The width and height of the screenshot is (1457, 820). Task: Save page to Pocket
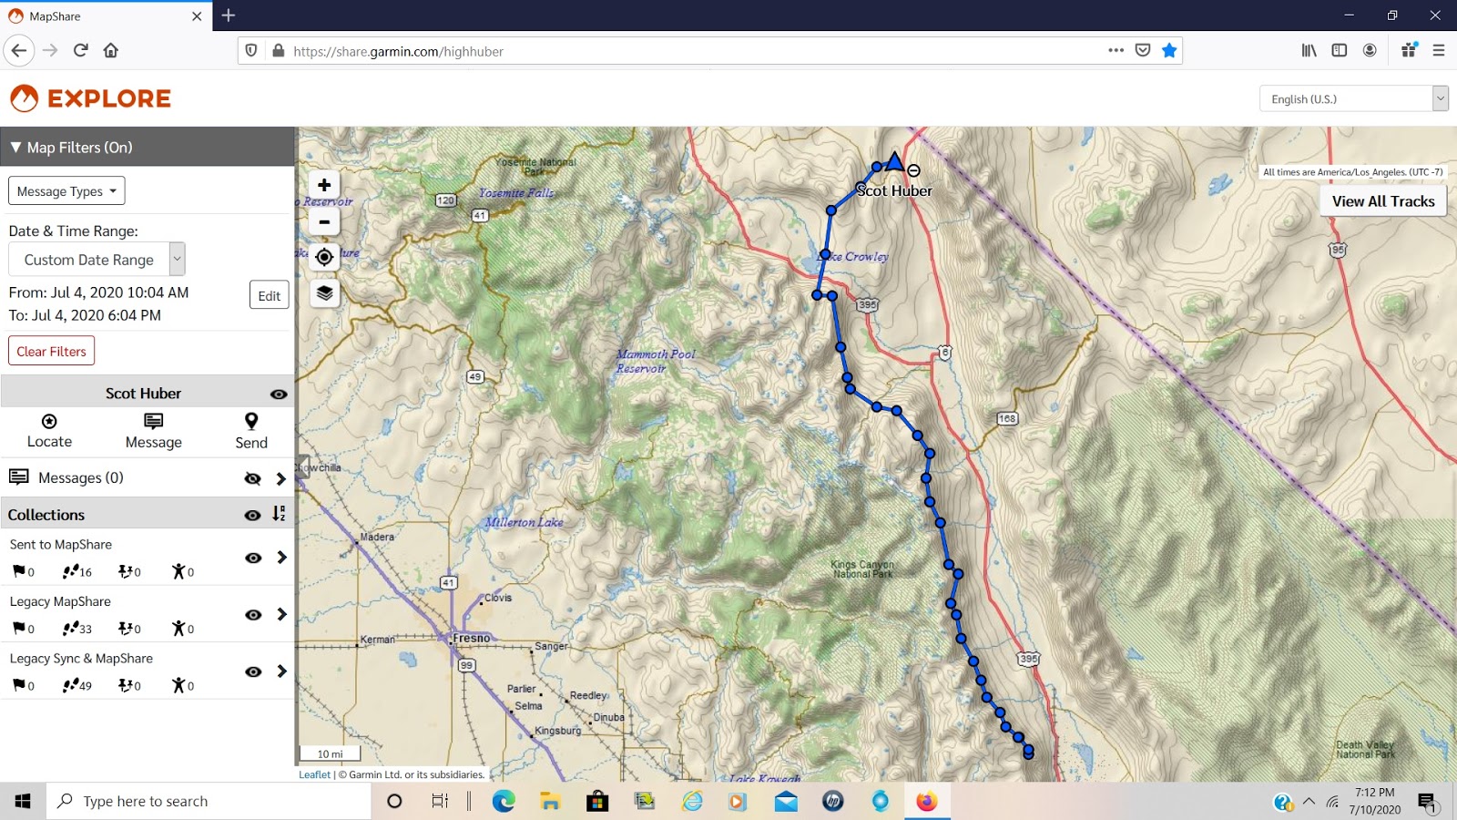[x=1143, y=51]
